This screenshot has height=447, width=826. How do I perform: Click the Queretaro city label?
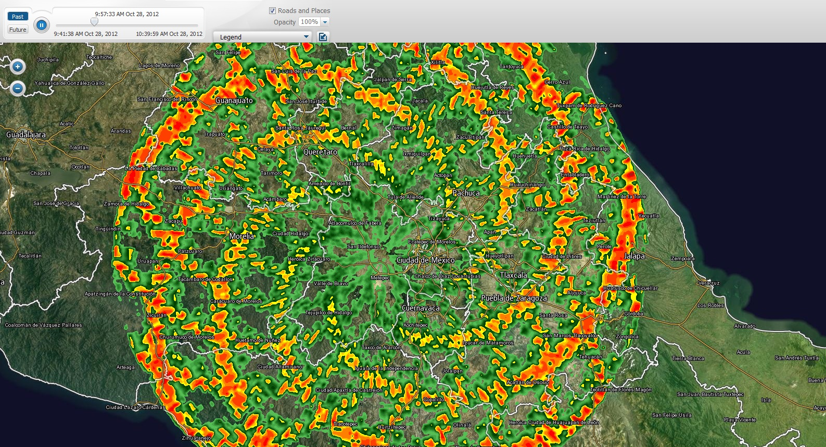coord(320,152)
